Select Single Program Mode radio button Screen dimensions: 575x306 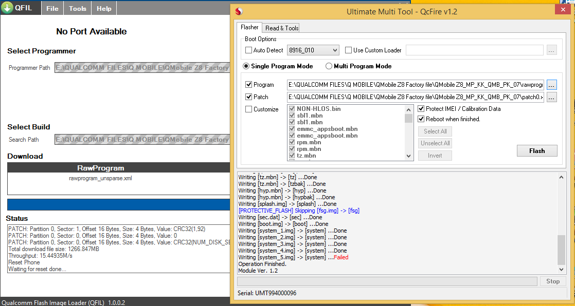click(246, 66)
